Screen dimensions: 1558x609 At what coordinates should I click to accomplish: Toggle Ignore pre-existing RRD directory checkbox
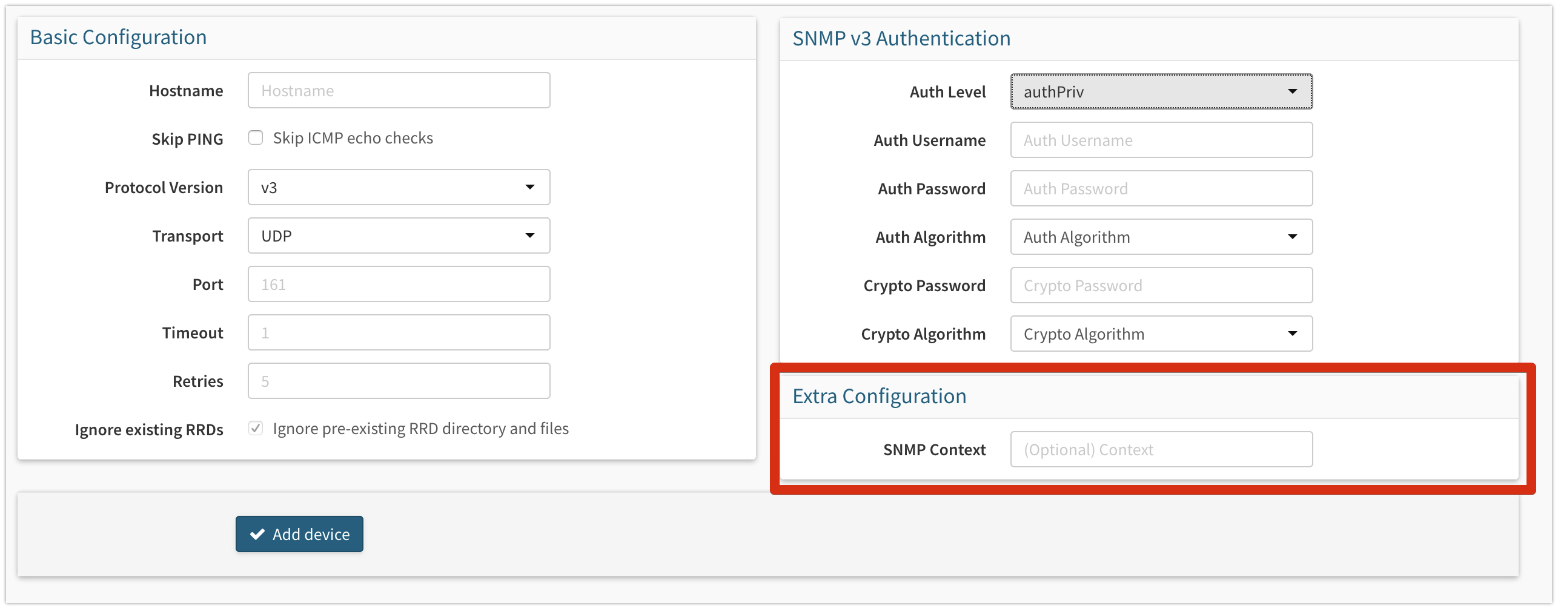click(x=256, y=429)
